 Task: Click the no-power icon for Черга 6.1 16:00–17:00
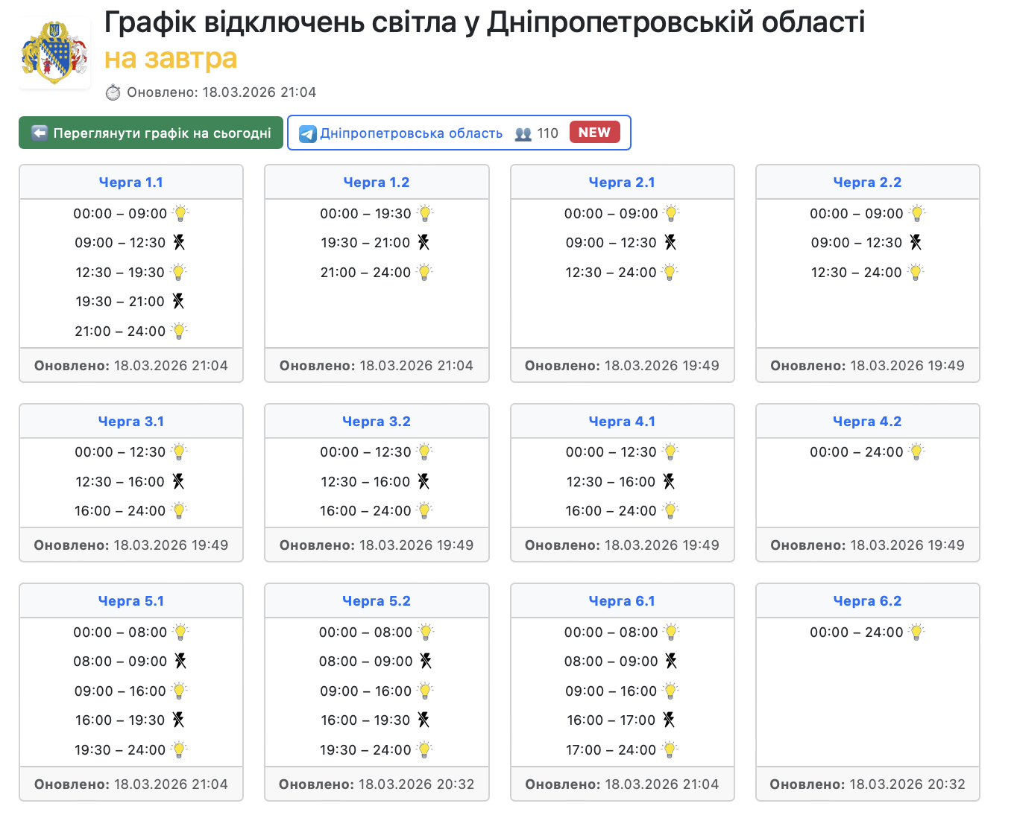tap(669, 720)
